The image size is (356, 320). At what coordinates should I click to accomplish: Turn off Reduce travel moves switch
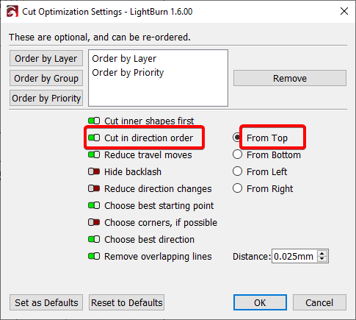pyautogui.click(x=94, y=154)
